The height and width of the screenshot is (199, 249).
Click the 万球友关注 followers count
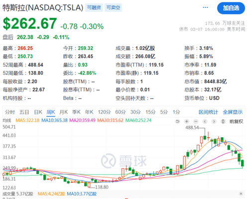pos(225,23)
